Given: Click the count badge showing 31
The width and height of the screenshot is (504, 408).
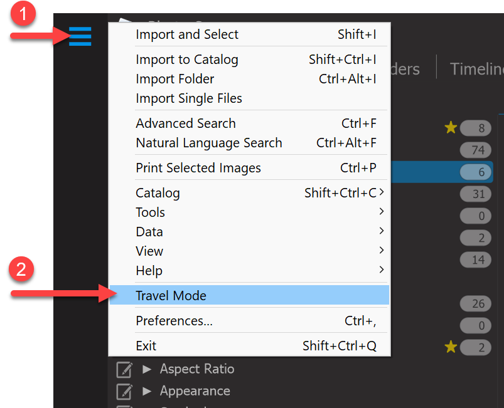Looking at the screenshot, I should [475, 194].
